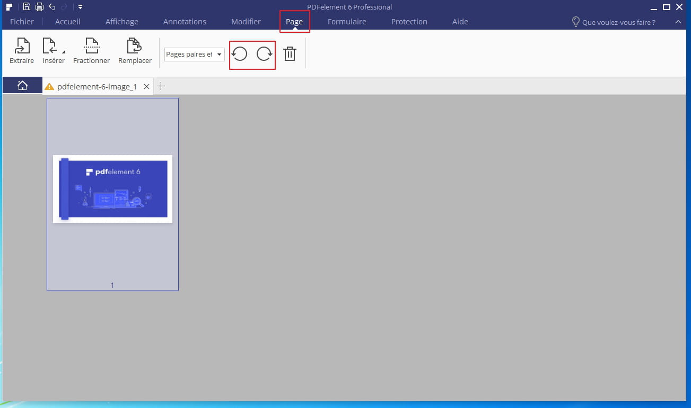Delete selected pages with trash icon

point(290,54)
